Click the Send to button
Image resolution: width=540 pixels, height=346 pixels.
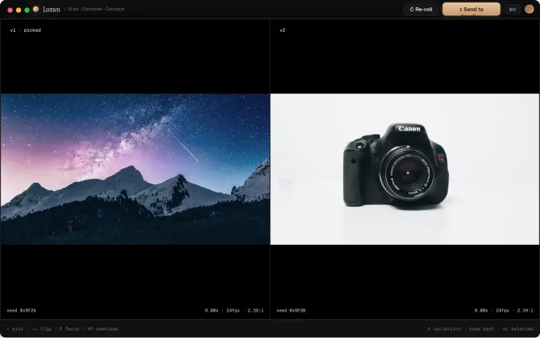pos(471,9)
